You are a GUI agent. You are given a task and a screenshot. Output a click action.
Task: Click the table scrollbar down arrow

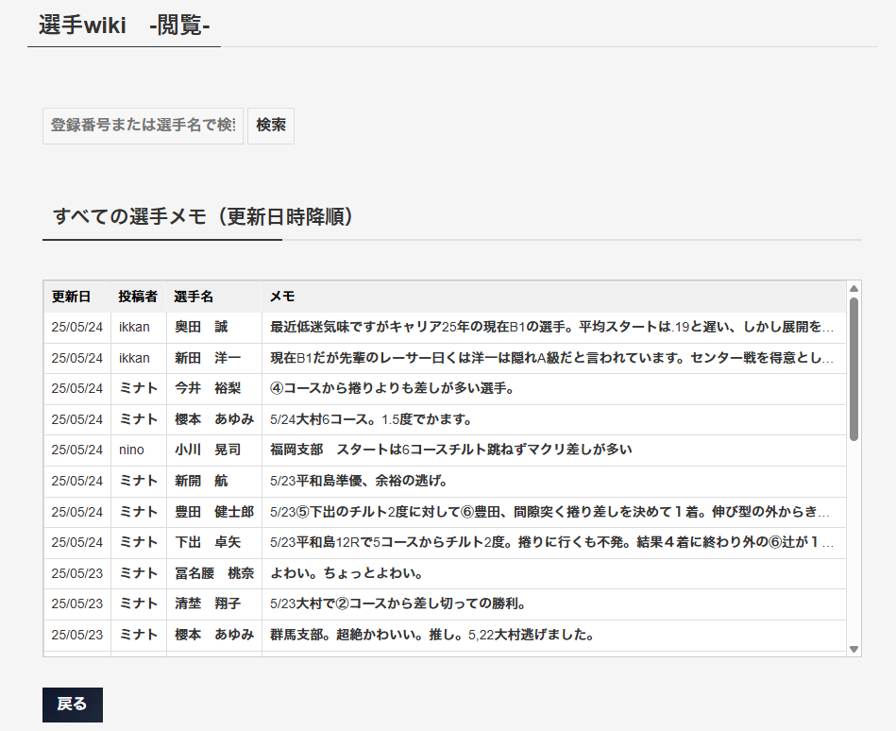[x=854, y=649]
